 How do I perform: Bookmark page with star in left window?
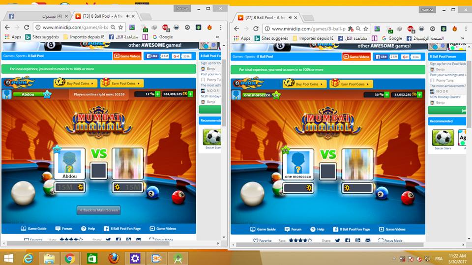[121, 28]
